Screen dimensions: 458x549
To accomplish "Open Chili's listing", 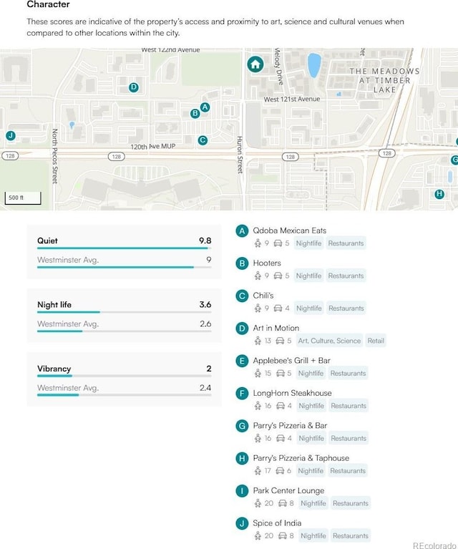I will pyautogui.click(x=263, y=296).
